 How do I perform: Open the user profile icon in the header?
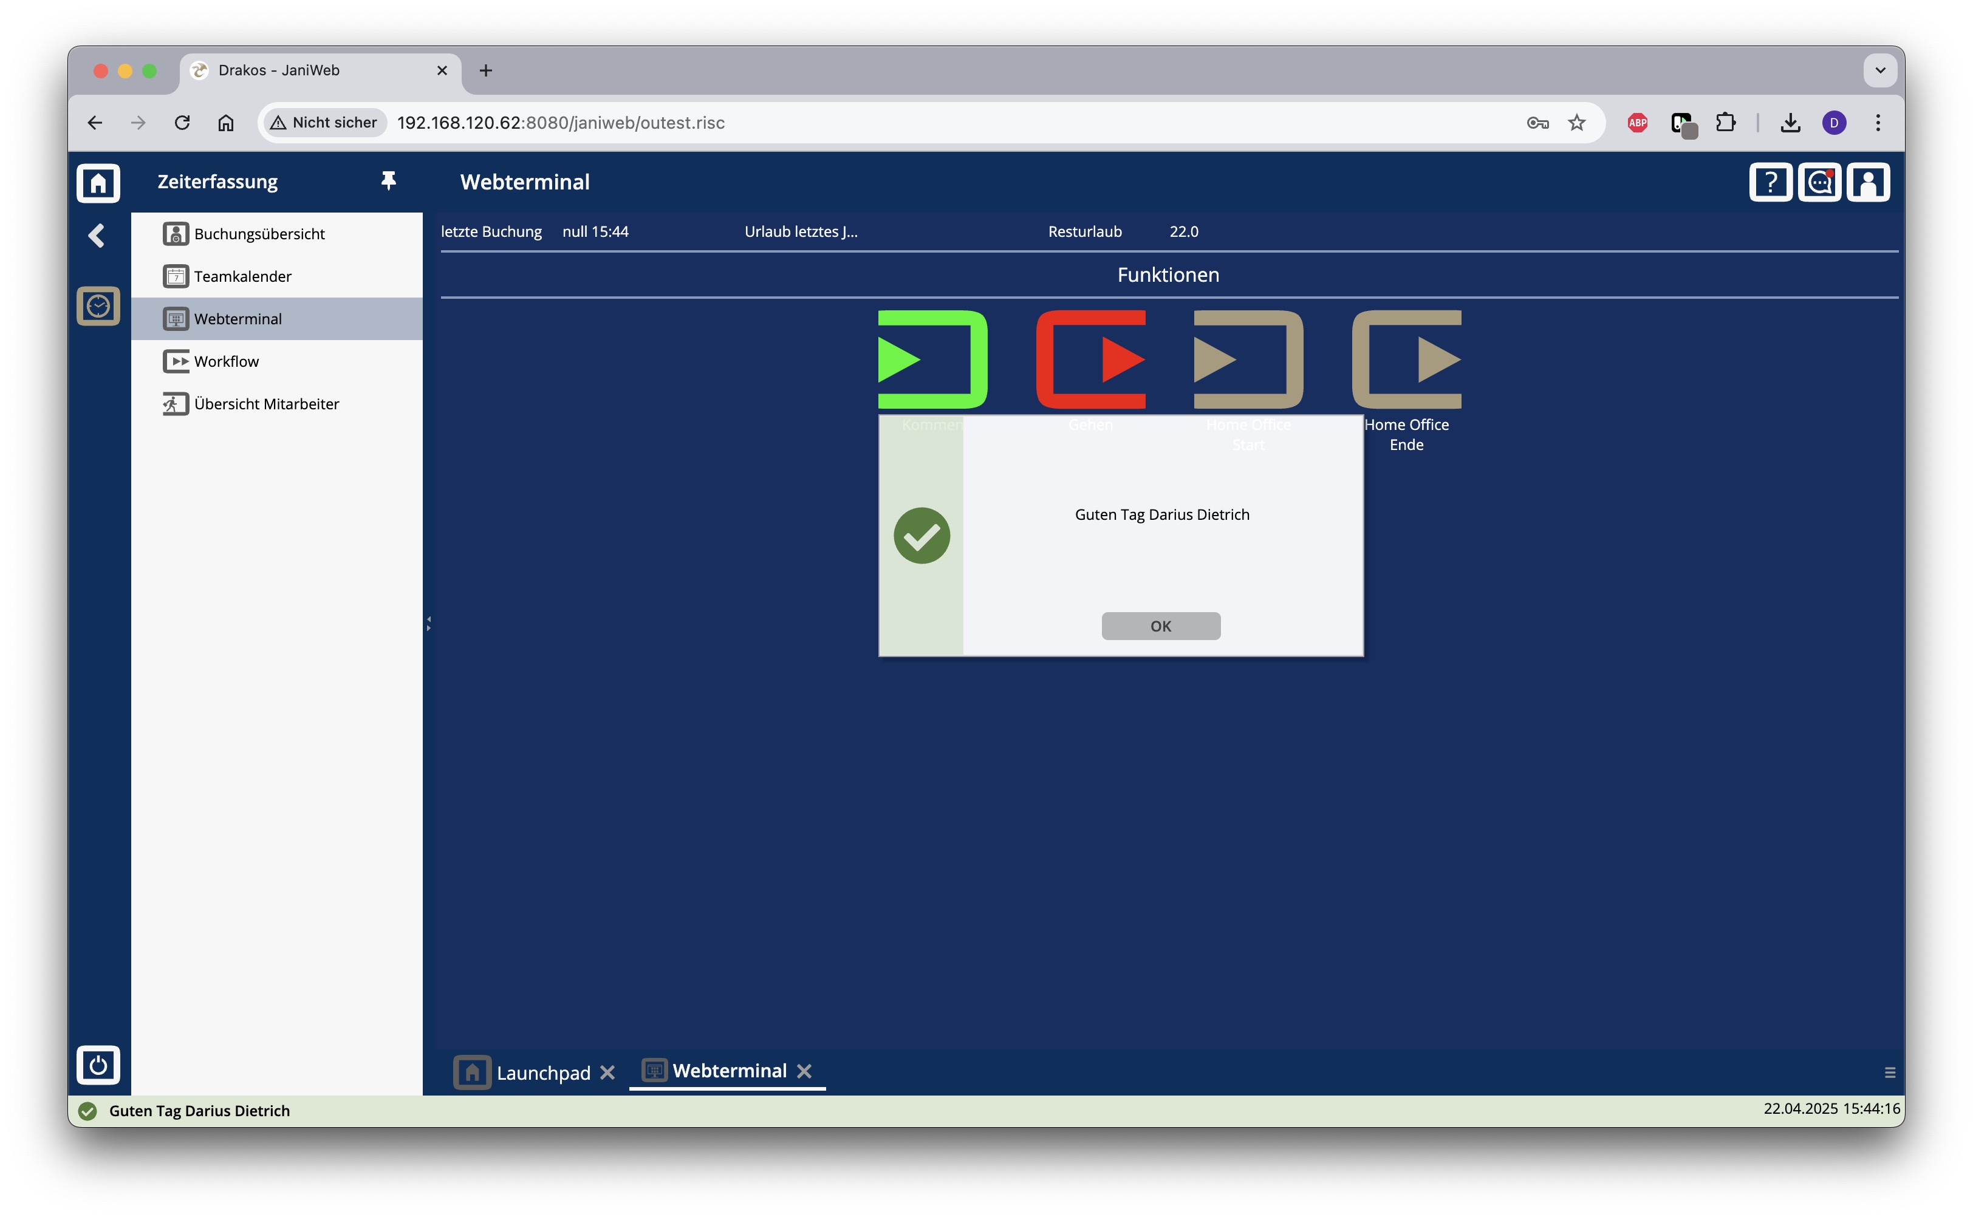click(x=1867, y=183)
